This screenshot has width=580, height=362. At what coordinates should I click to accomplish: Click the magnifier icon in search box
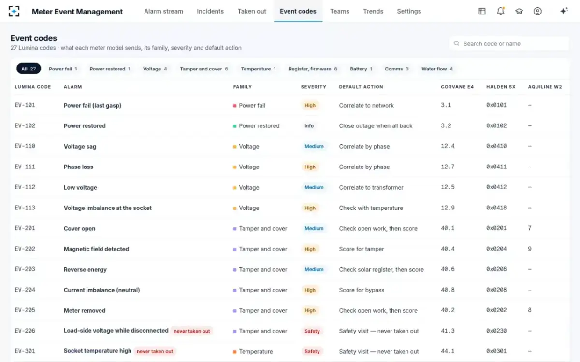click(457, 43)
